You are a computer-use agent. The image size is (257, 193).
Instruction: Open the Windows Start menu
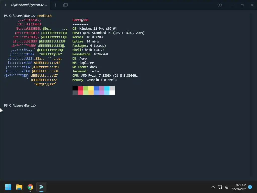click(x=8, y=187)
